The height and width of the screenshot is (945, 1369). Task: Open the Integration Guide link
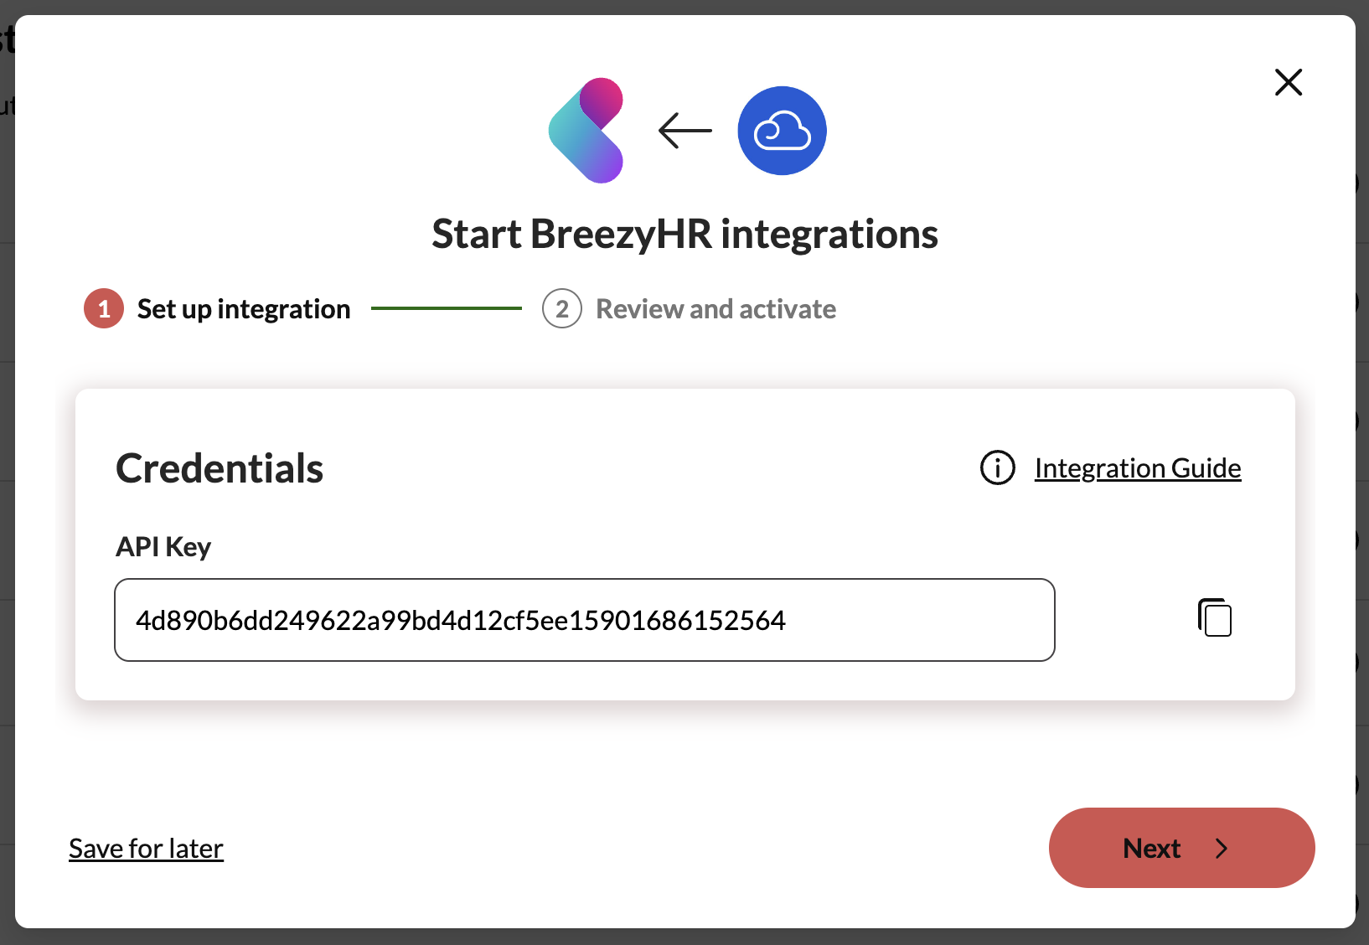coord(1137,467)
